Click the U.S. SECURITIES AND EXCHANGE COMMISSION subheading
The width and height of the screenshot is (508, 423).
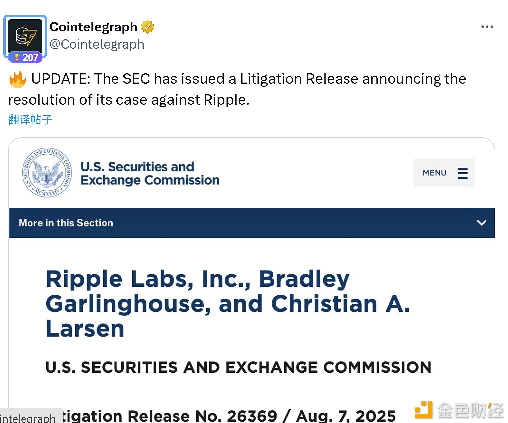(x=238, y=367)
